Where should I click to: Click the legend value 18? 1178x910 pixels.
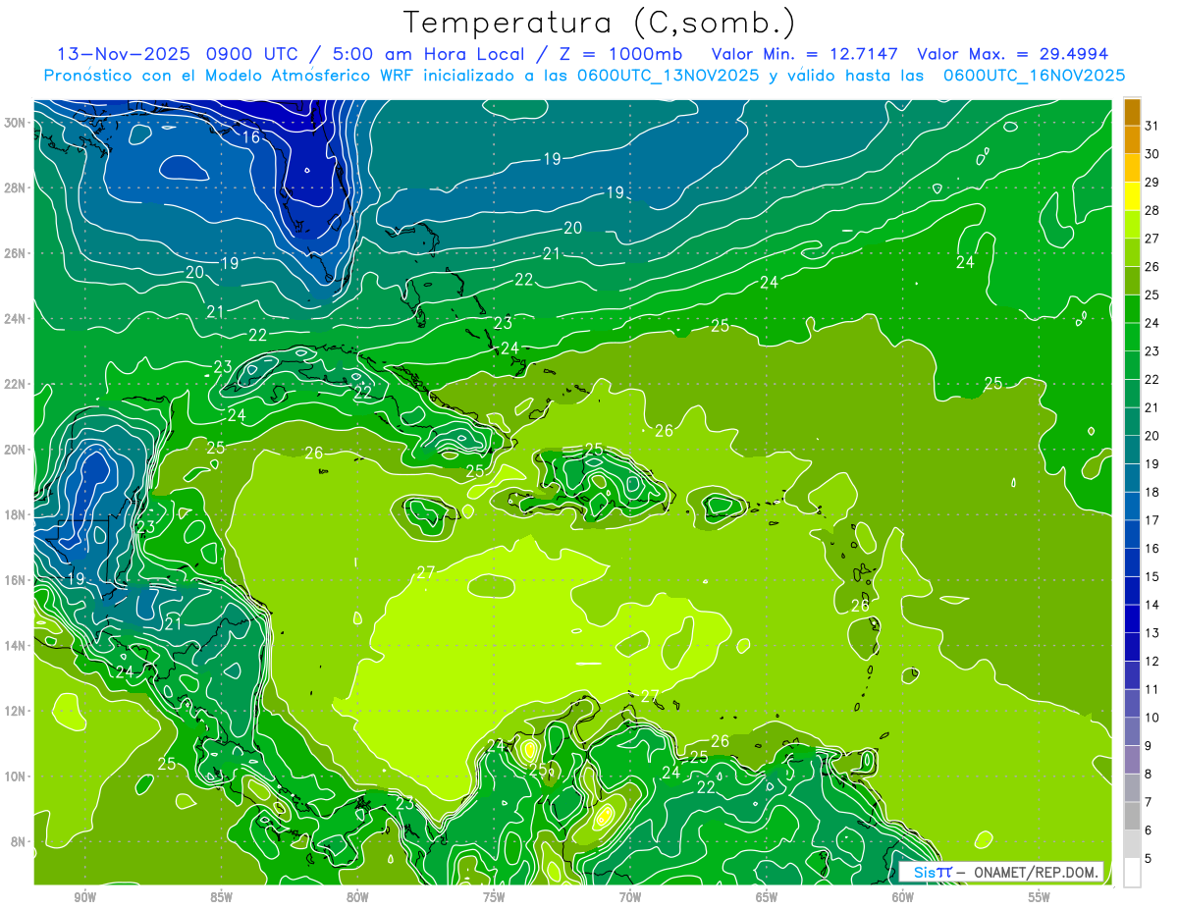click(x=1151, y=492)
